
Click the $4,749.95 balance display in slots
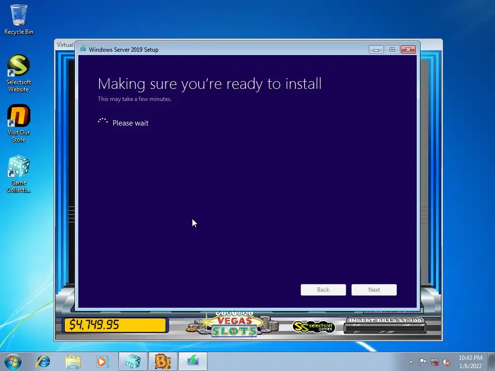(x=115, y=325)
